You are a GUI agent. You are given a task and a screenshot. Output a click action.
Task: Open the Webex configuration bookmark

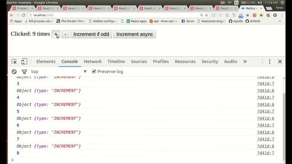pyautogui.click(x=103, y=21)
